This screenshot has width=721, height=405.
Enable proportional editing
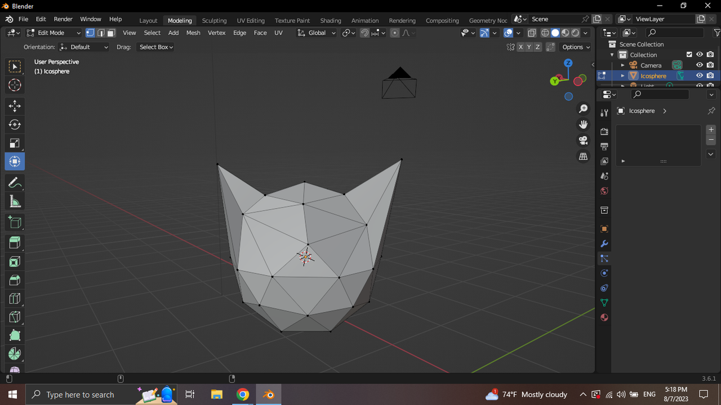[x=394, y=33]
